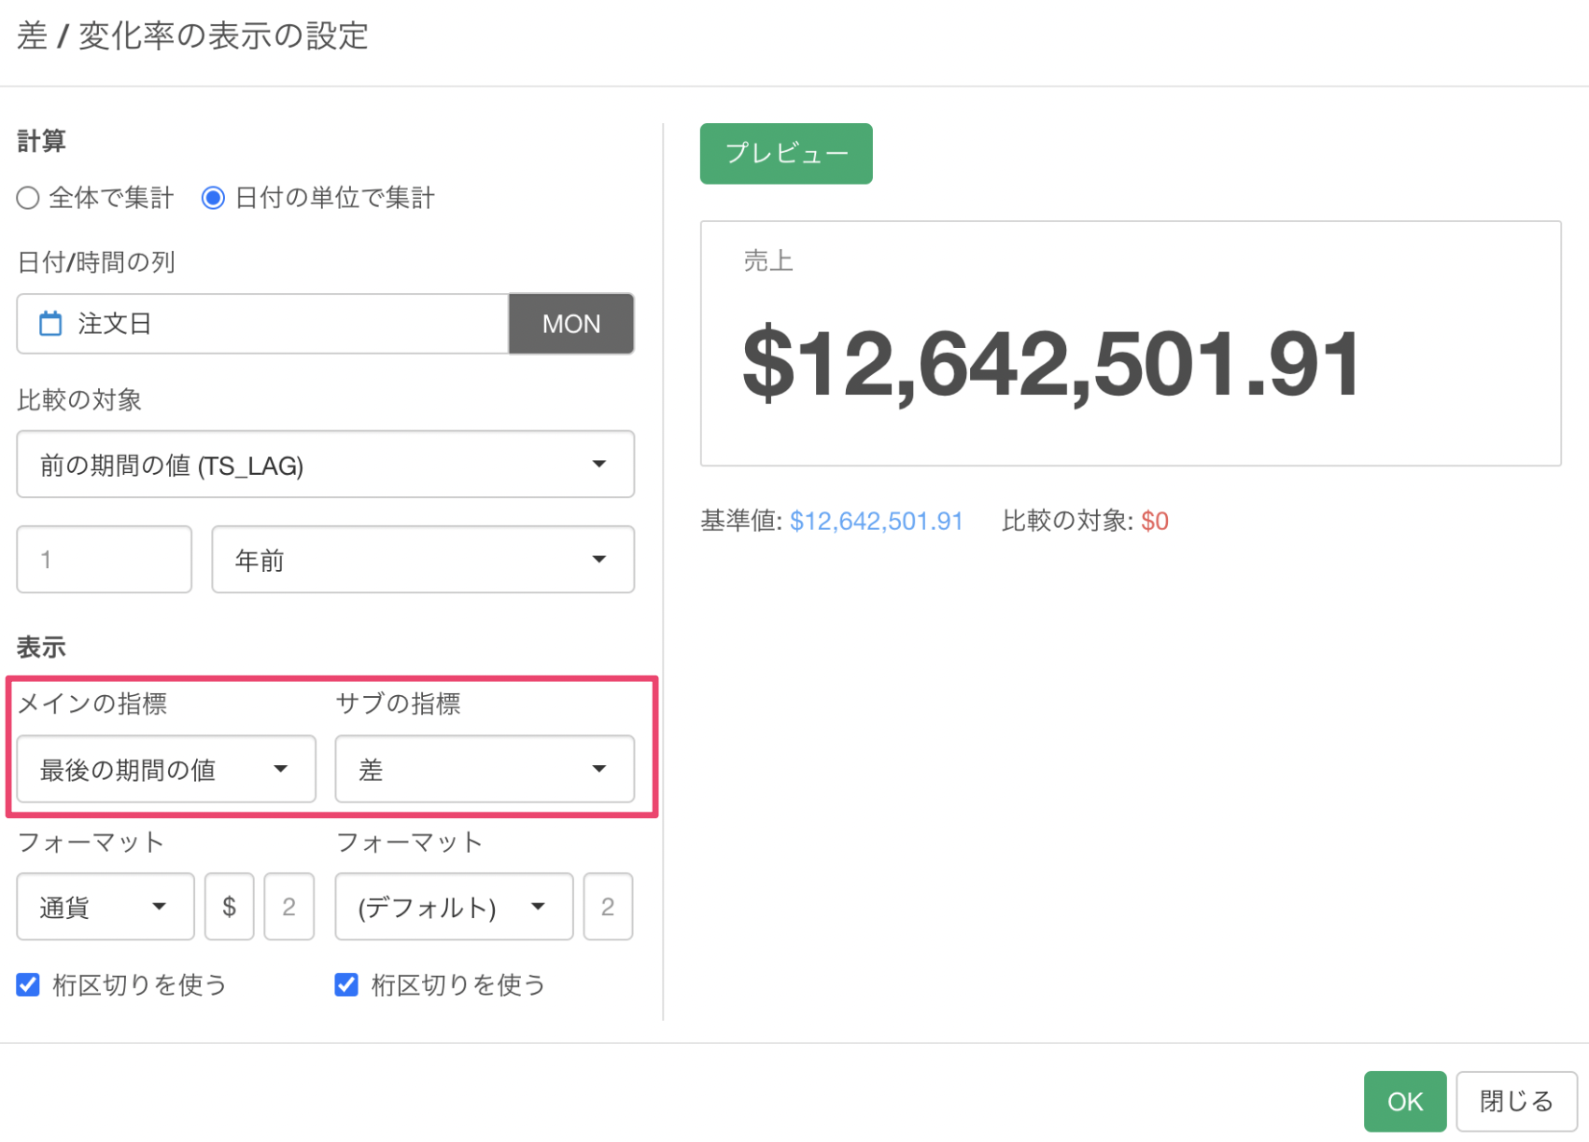Click sub metric decimal digits field
This screenshot has width=1589, height=1142.
608,907
